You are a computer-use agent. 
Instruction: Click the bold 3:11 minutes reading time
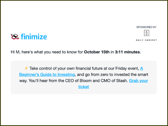(127, 52)
